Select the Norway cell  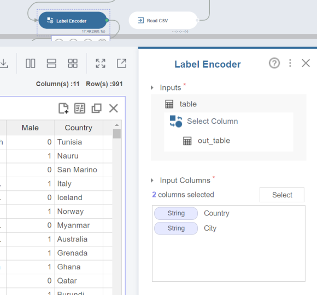coord(79,212)
